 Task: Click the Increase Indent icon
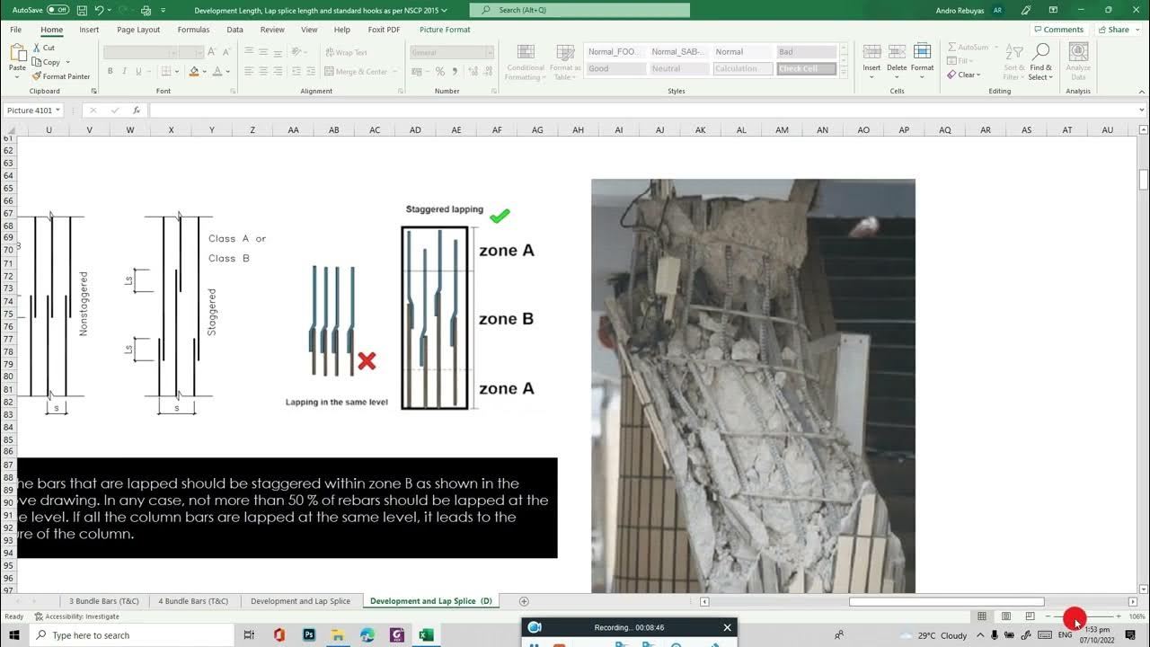311,71
